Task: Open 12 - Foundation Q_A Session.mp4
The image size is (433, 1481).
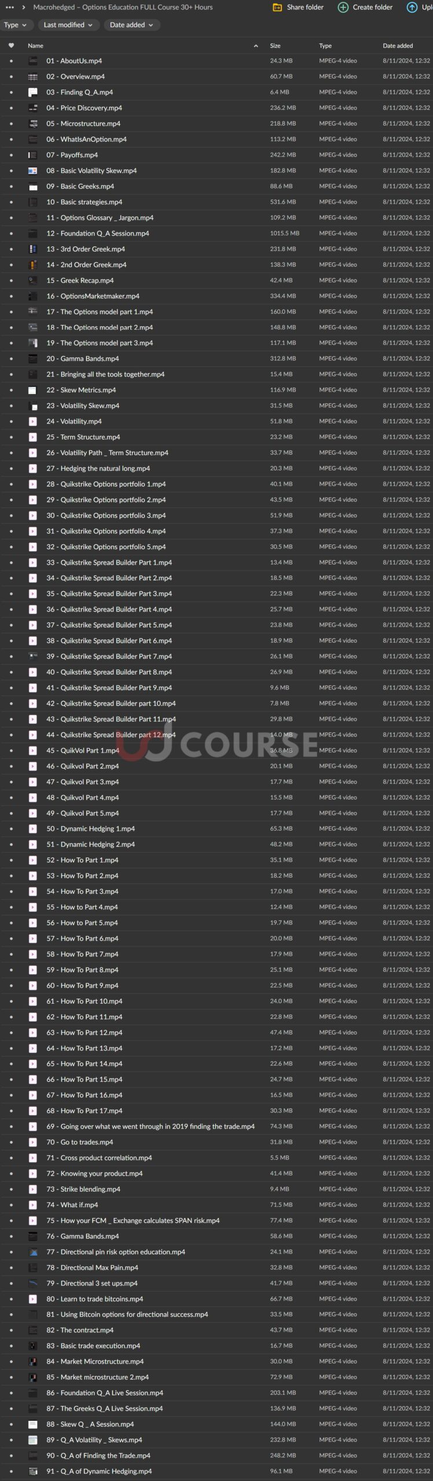Action: (98, 234)
